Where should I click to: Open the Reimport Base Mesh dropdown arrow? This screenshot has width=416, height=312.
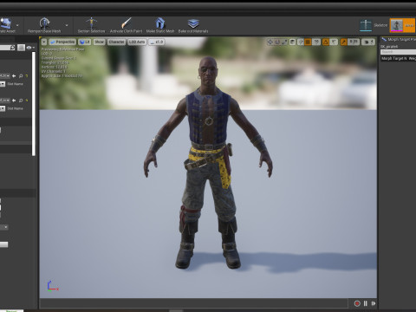pyautogui.click(x=67, y=25)
